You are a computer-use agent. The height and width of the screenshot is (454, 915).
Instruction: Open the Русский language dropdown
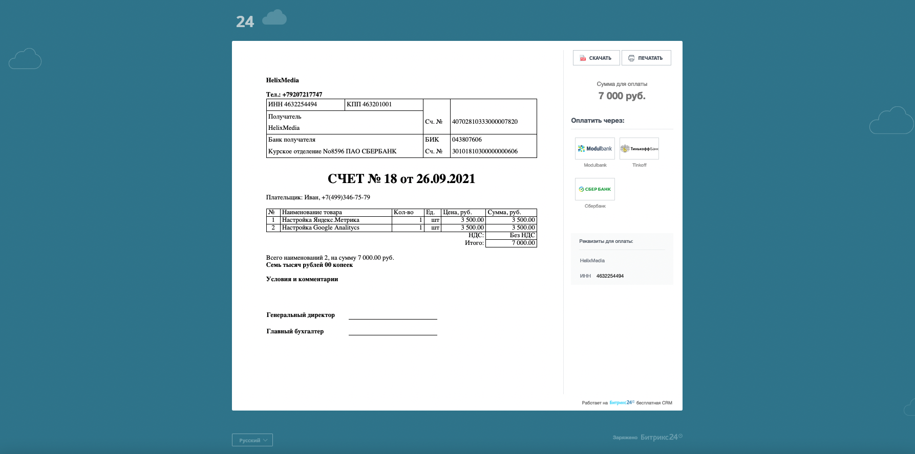(x=252, y=440)
